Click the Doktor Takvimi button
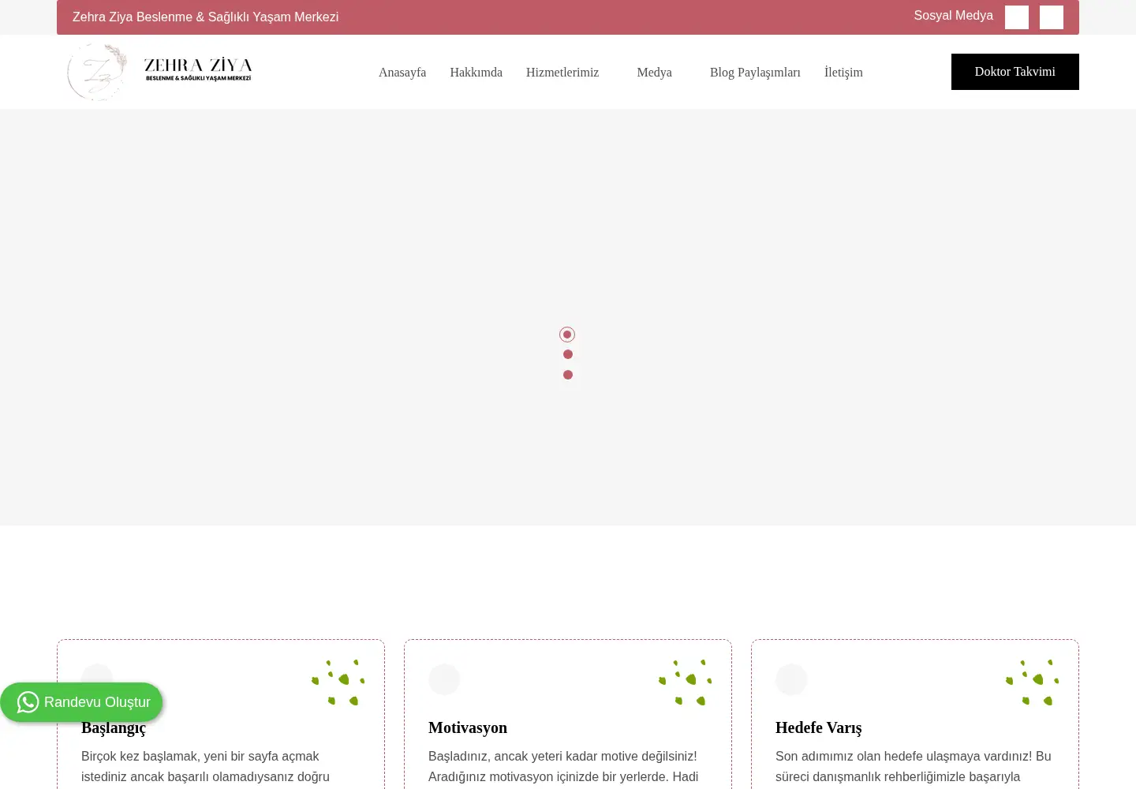This screenshot has height=789, width=1136. (1015, 72)
